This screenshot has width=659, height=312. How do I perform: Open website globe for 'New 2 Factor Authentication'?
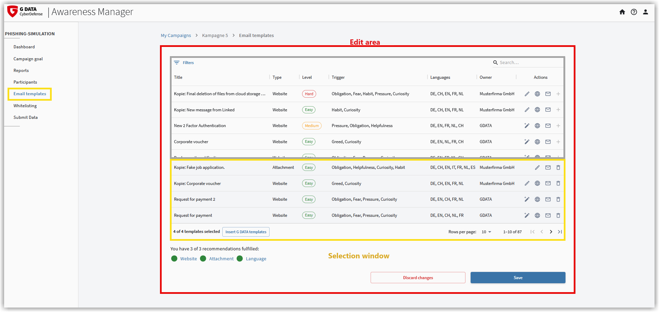point(537,126)
